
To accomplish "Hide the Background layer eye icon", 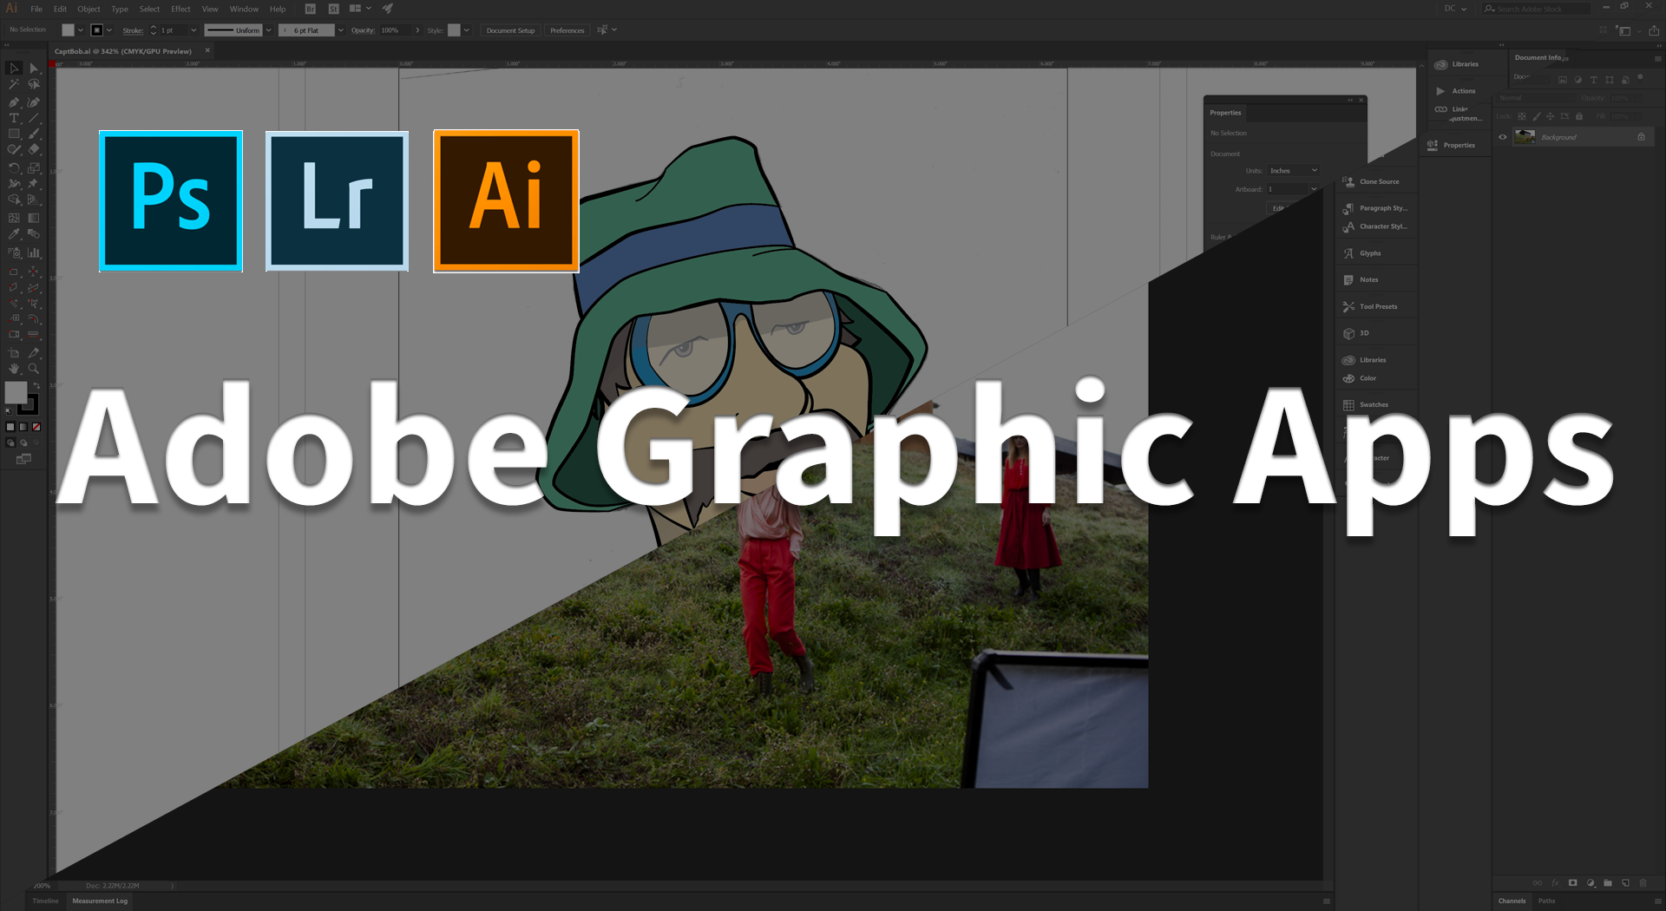I will (x=1503, y=137).
